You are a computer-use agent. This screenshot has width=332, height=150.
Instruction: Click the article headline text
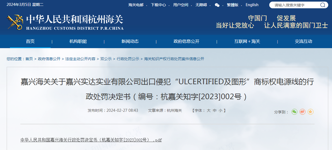point(167,89)
